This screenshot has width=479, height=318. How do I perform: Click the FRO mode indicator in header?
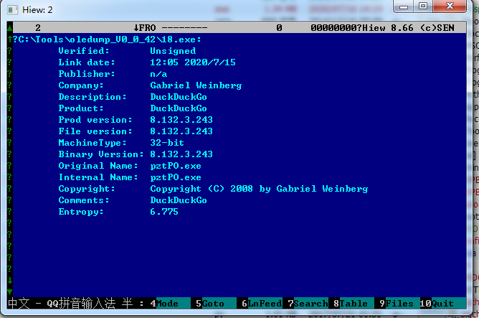[x=145, y=28]
